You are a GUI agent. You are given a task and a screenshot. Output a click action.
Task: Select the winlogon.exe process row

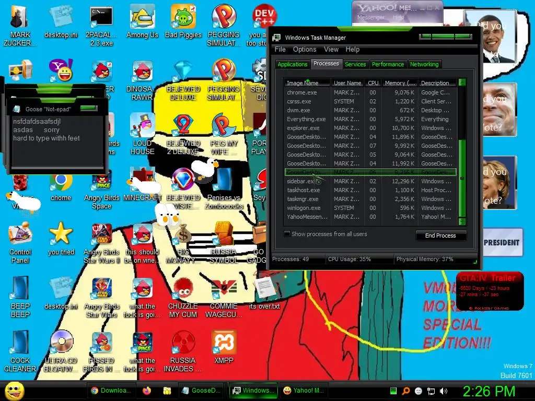370,208
